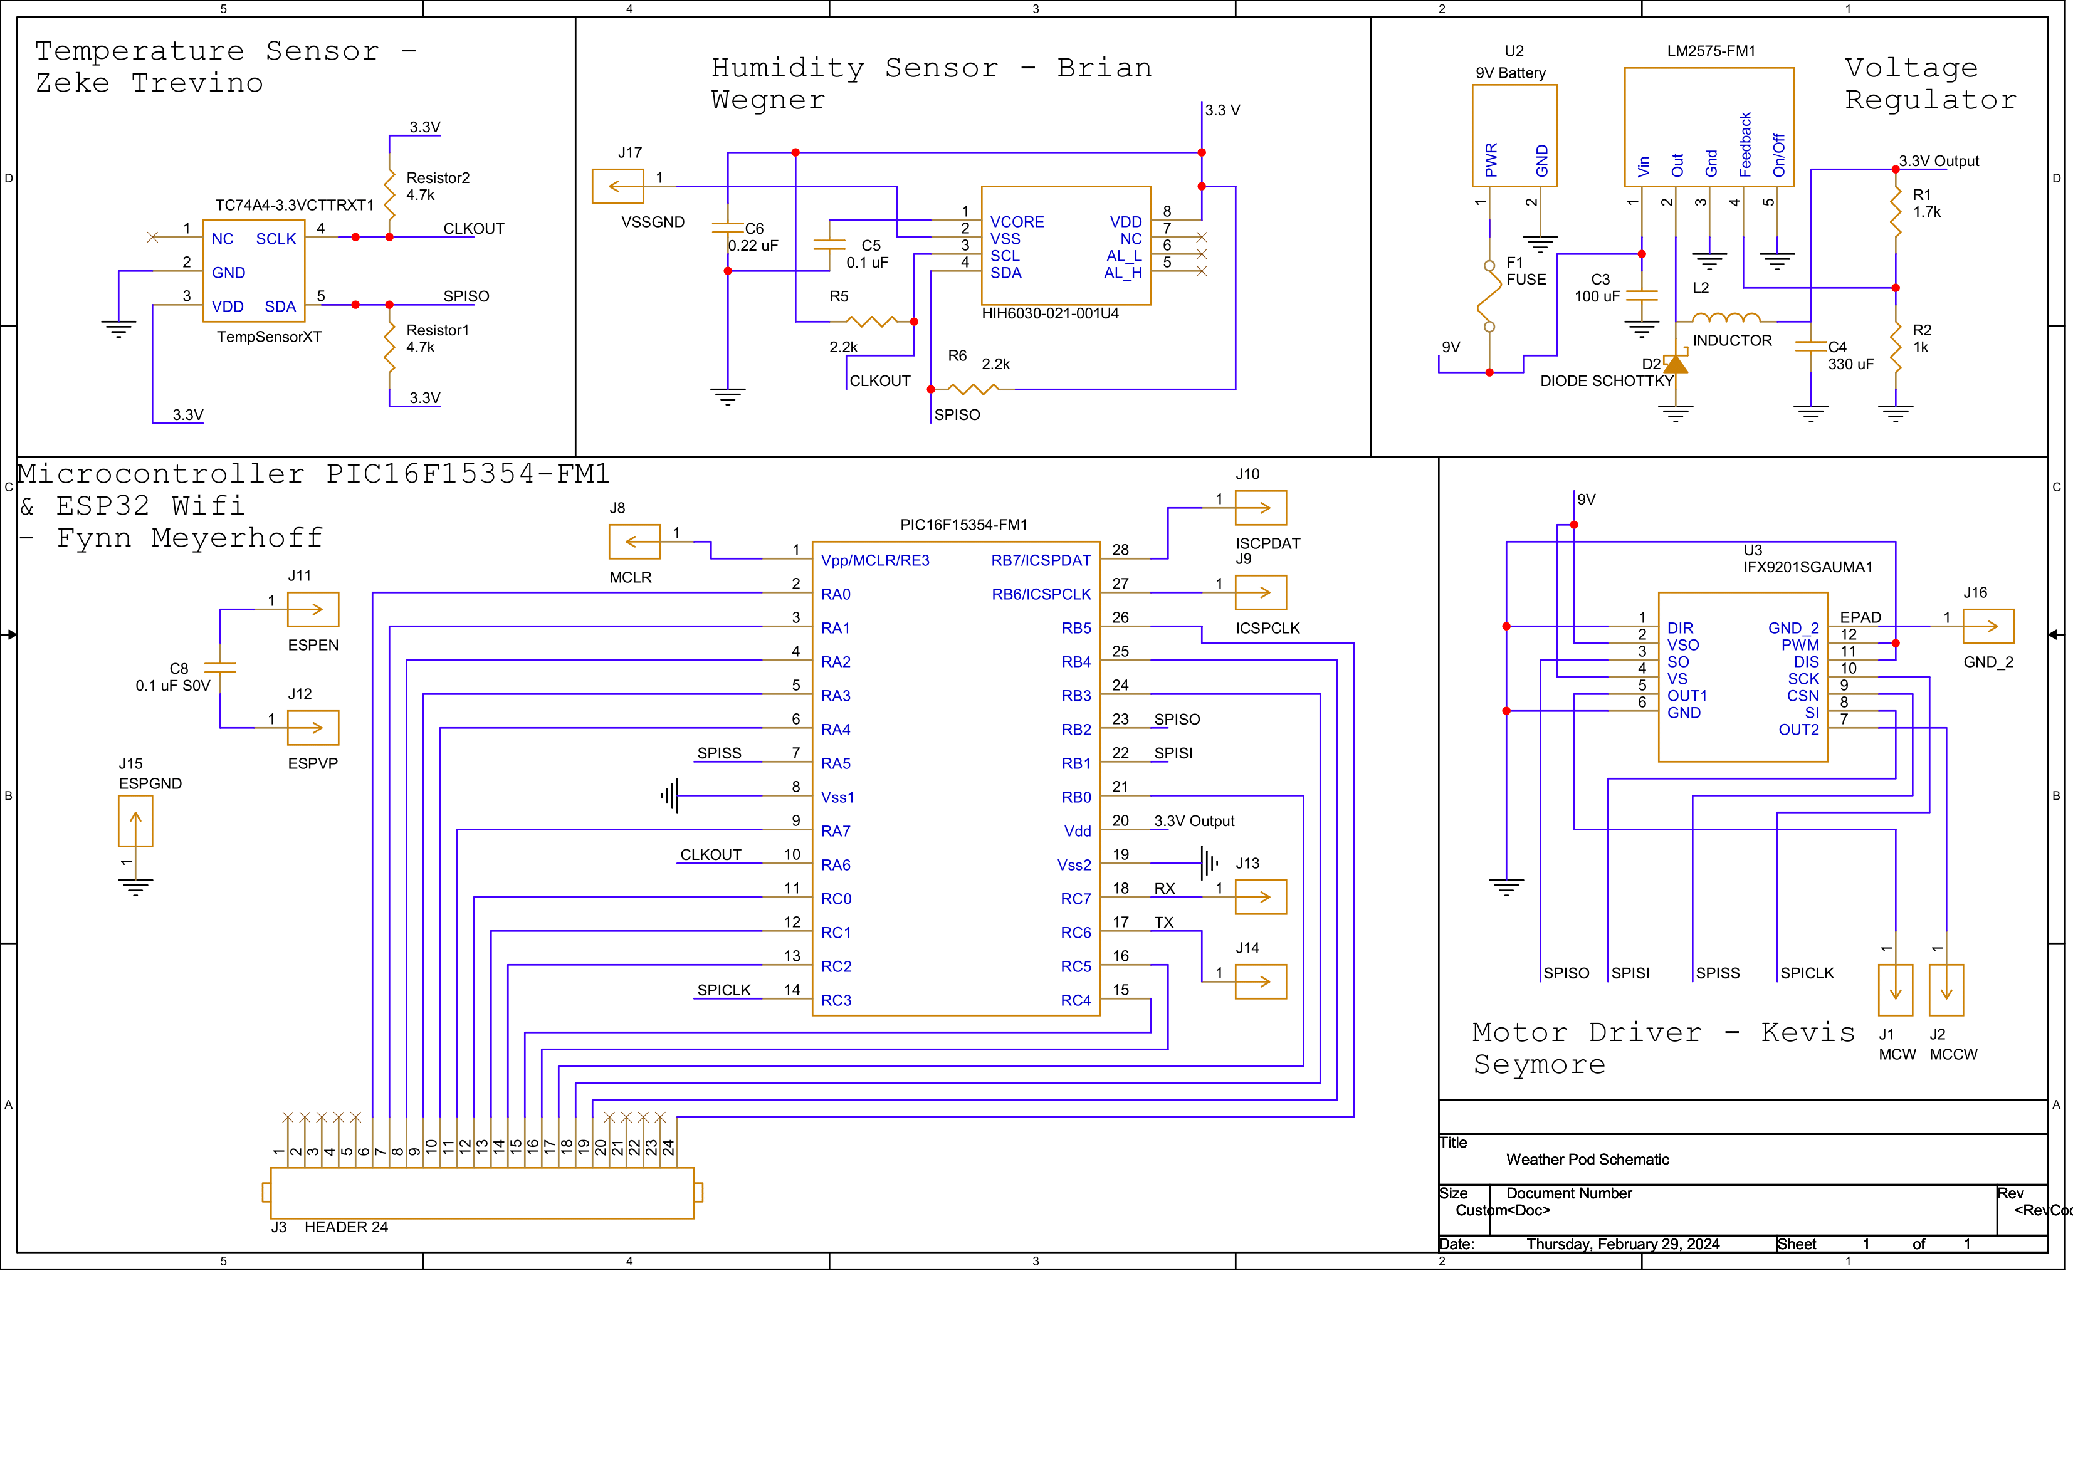Click the C8 capacitor symbol
The width and height of the screenshot is (2073, 1466).
point(220,668)
